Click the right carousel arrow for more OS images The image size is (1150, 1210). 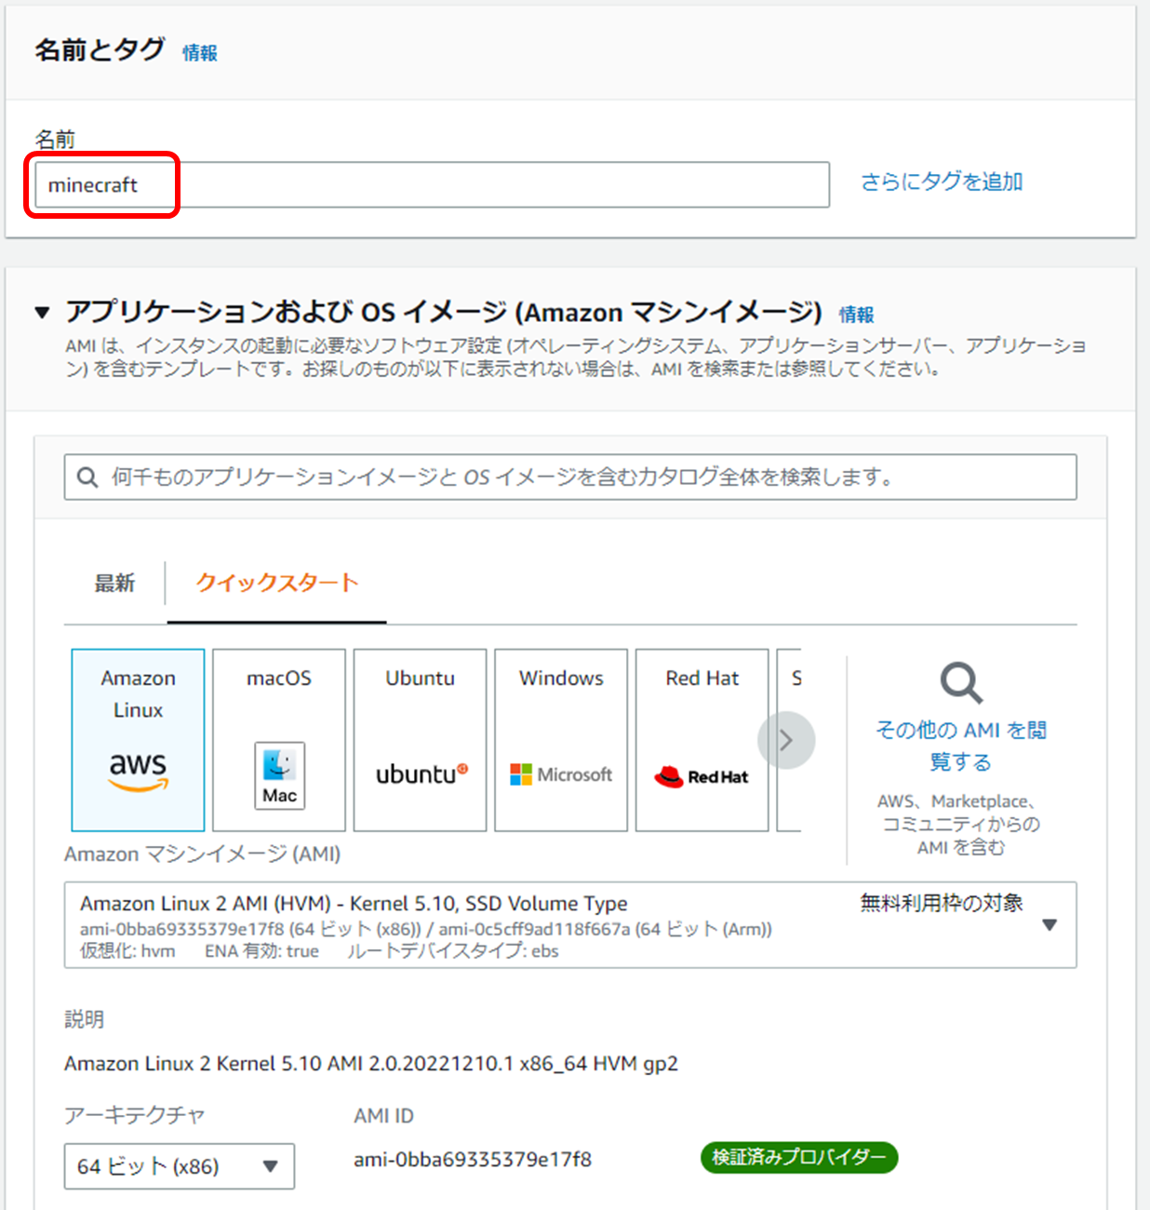[786, 740]
